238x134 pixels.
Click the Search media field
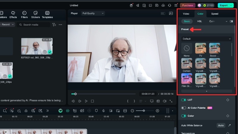33,25
